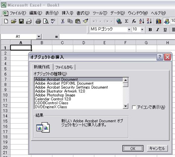Viewport: 175px width, 157px height.
Task: Select Adobe Illustrator Artwork 12.0
Action: [x=78, y=91]
